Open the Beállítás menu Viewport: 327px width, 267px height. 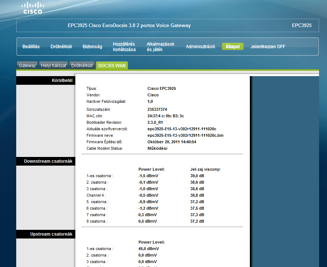31,47
